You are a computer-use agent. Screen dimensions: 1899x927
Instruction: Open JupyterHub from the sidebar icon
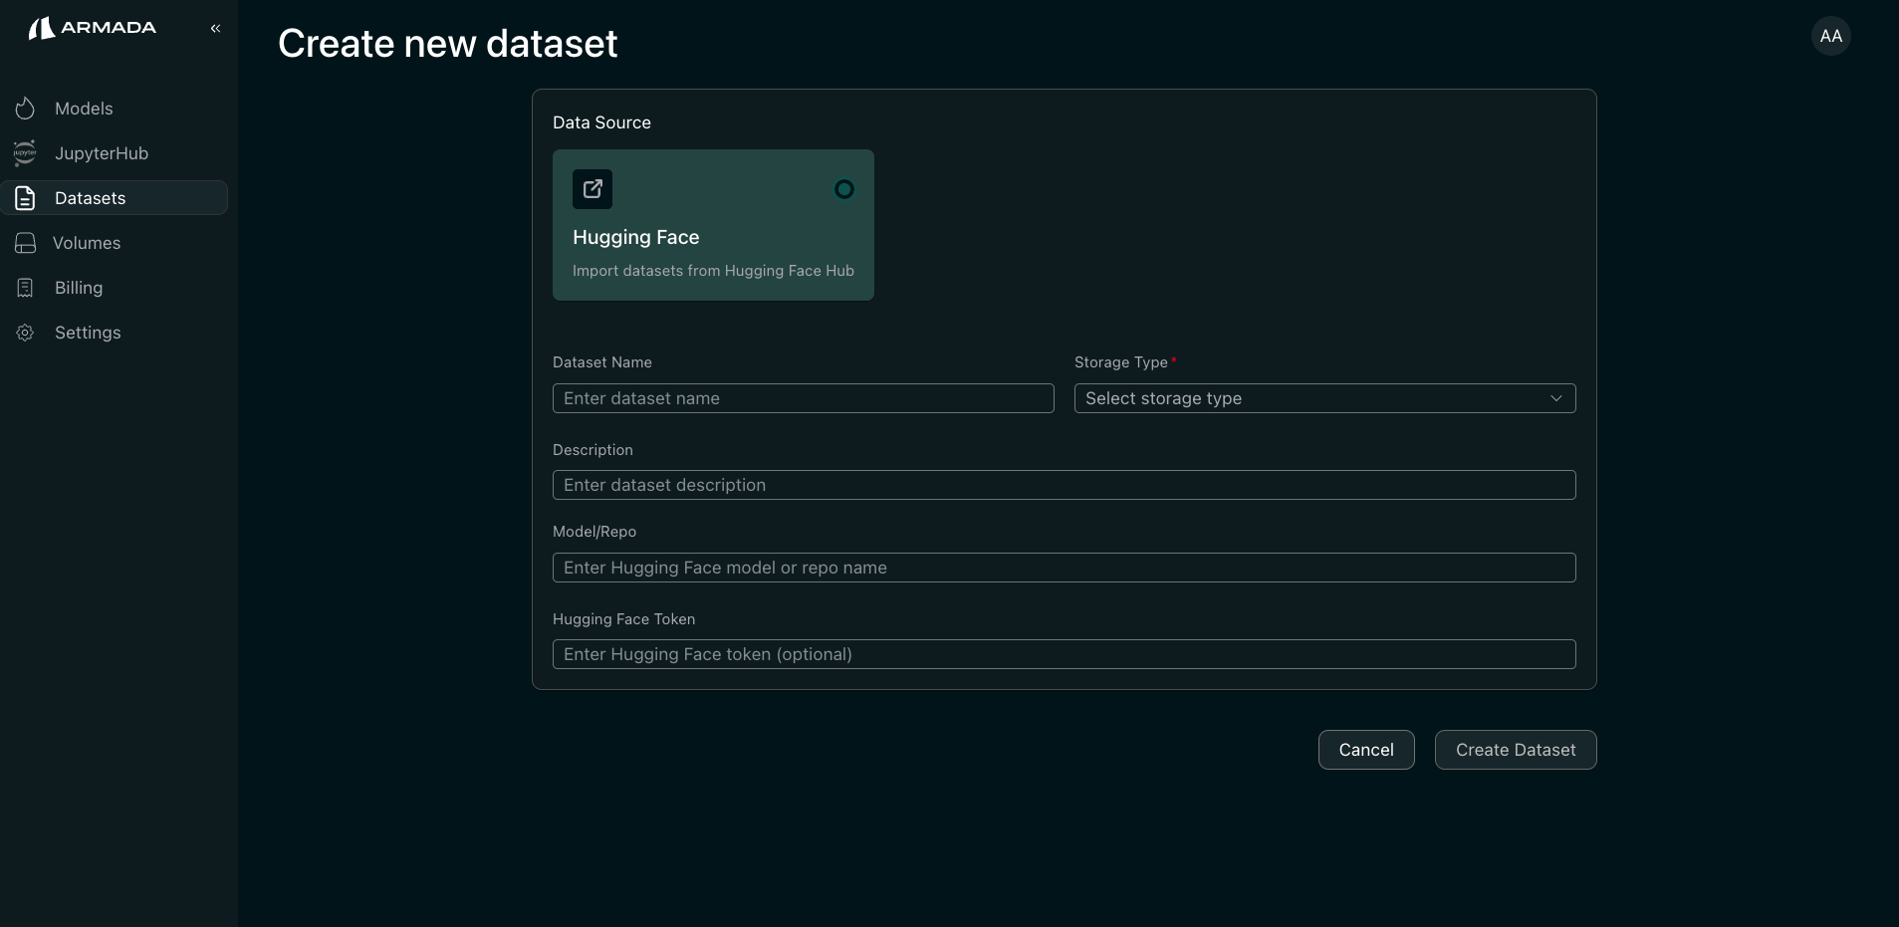[x=25, y=153]
